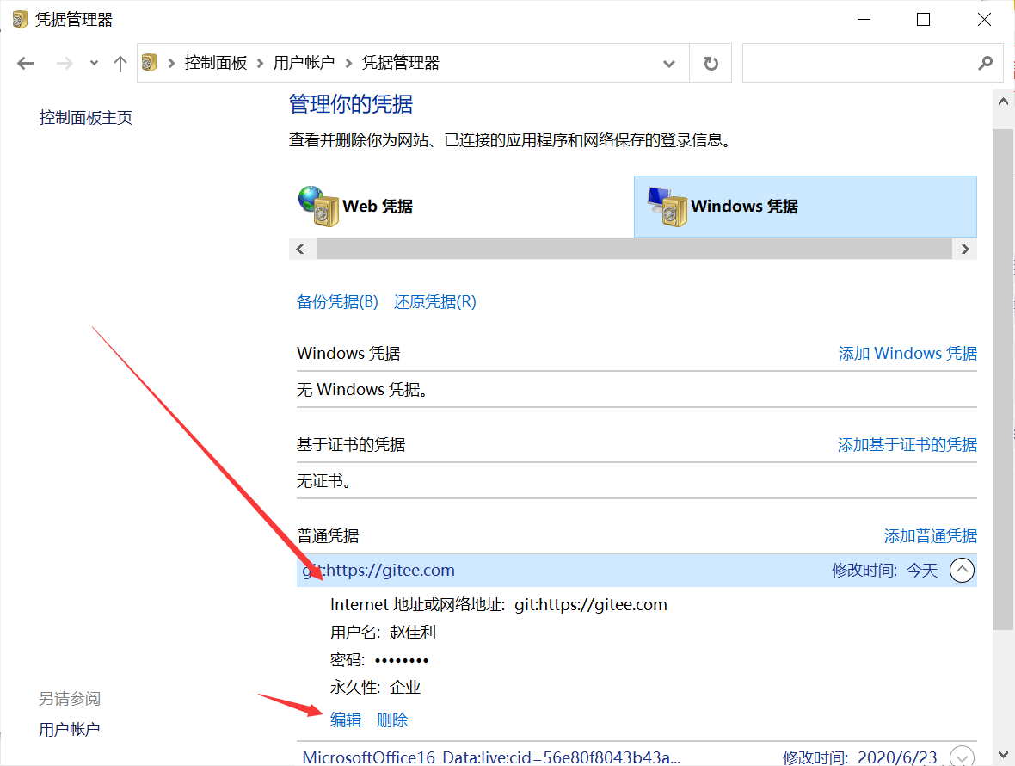Expand breadcrumb arrow after 控制面板
1015x766 pixels.
coord(261,63)
